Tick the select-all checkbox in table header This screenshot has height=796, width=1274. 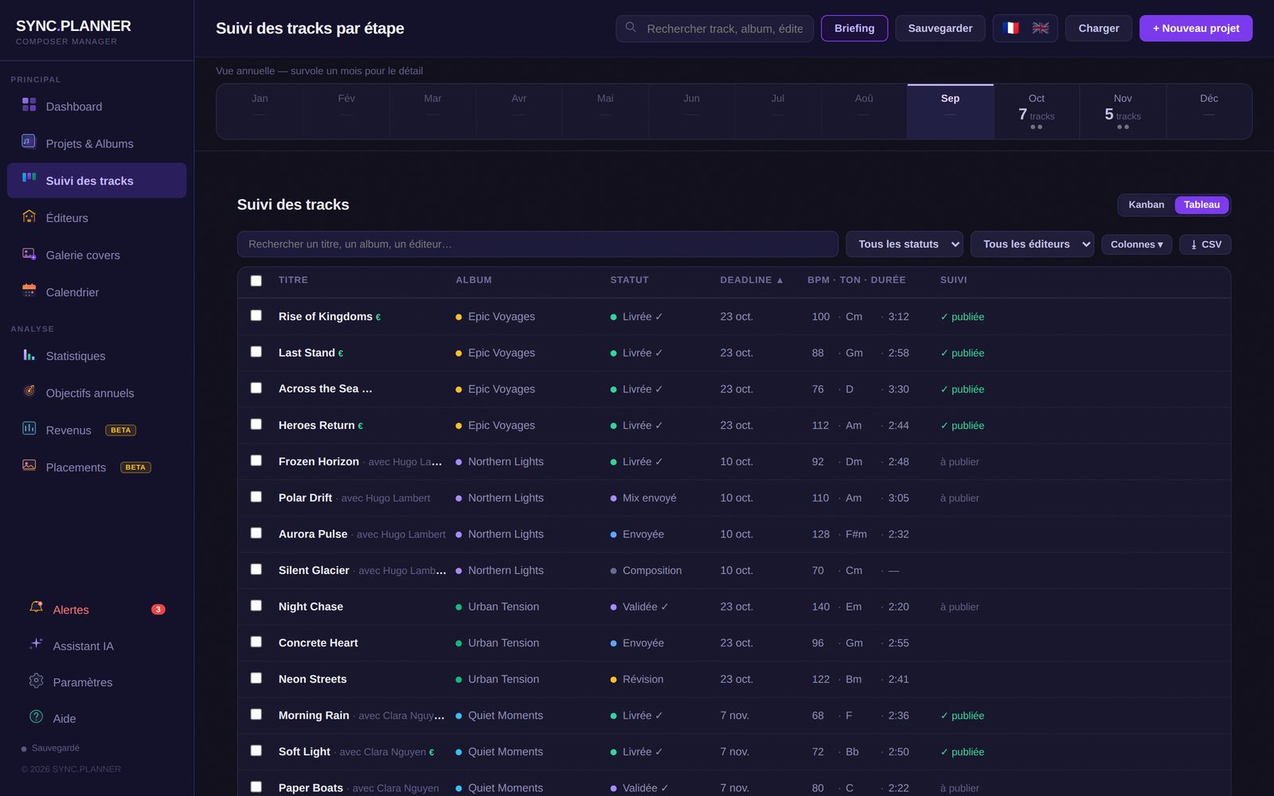coord(256,280)
